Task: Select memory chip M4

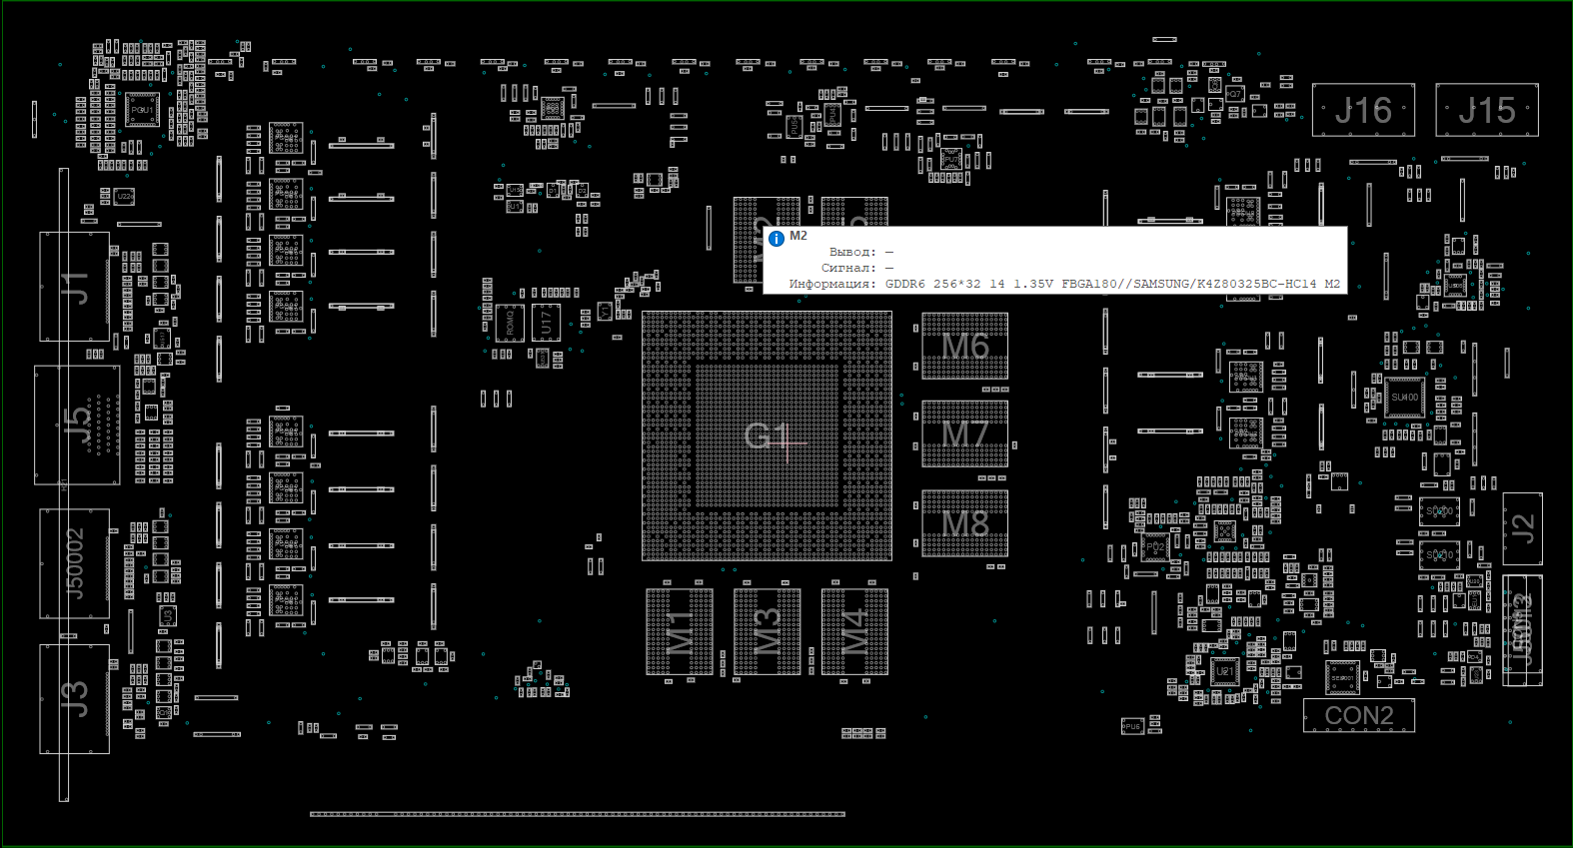Action: [x=854, y=631]
